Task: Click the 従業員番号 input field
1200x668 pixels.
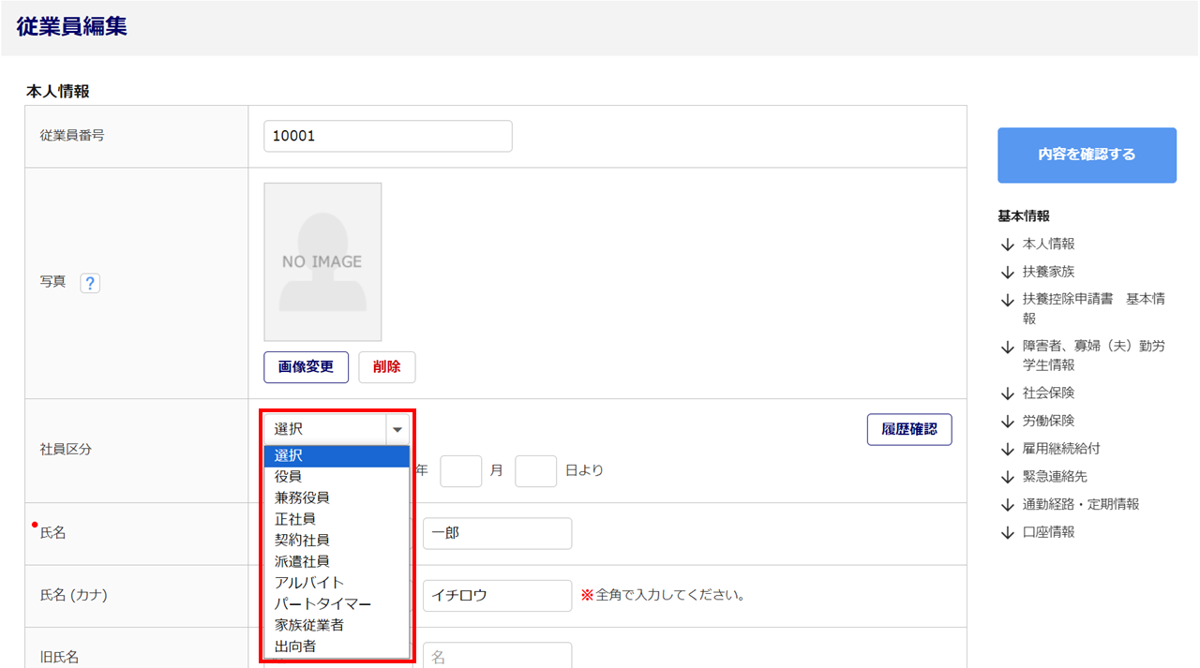Action: [x=388, y=136]
